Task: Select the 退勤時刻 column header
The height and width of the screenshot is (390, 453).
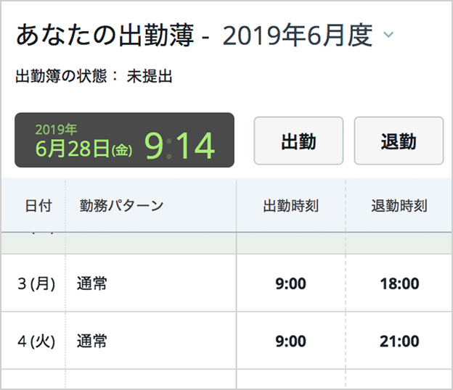Action: click(399, 206)
